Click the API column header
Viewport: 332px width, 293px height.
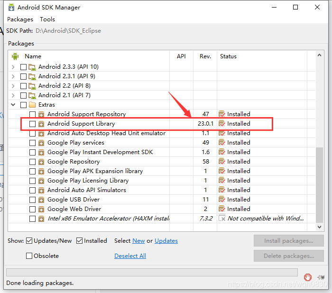click(181, 56)
